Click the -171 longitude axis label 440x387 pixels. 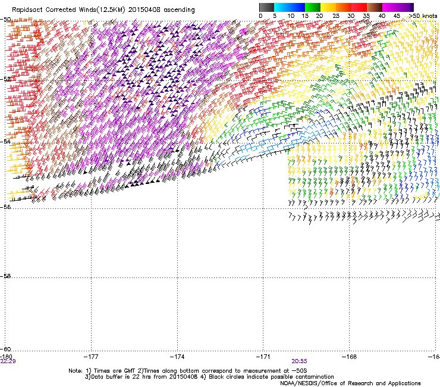263,357
